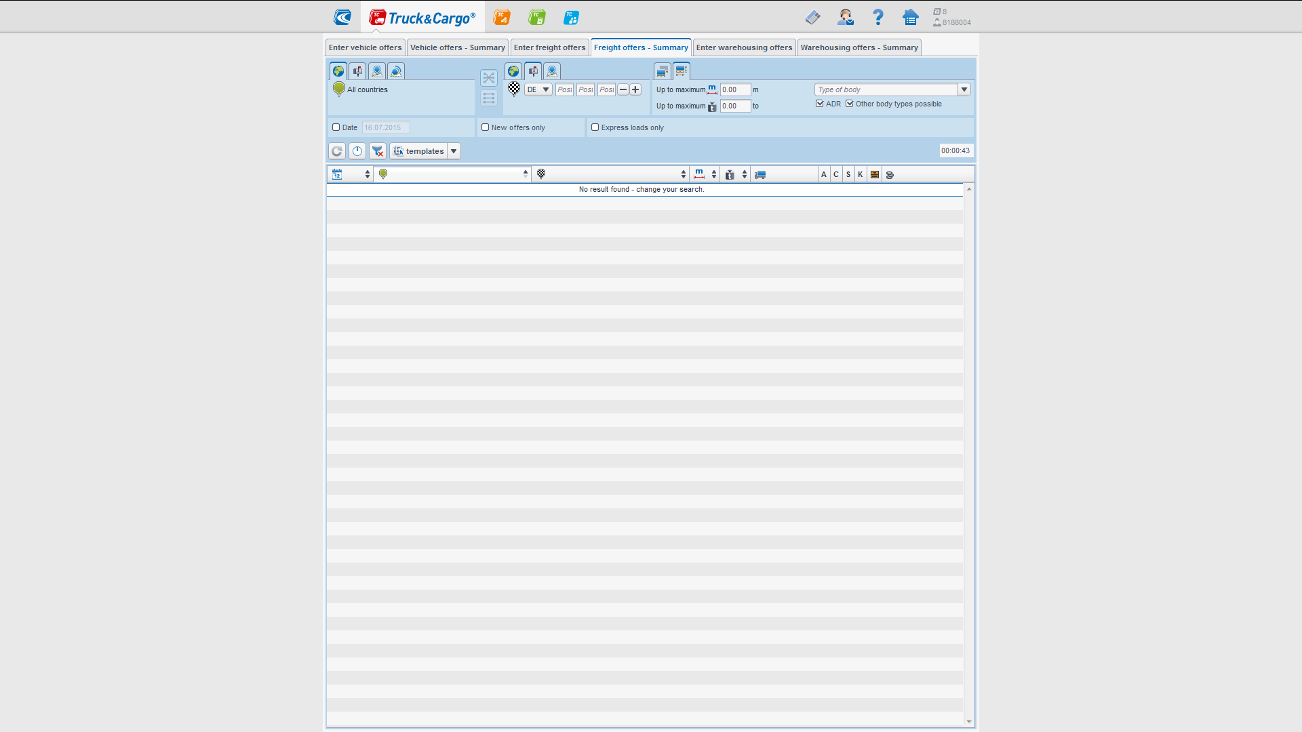Screen dimensions: 1302x732
Task: Click the location pin icon in search bar
Action: pyautogui.click(x=382, y=174)
